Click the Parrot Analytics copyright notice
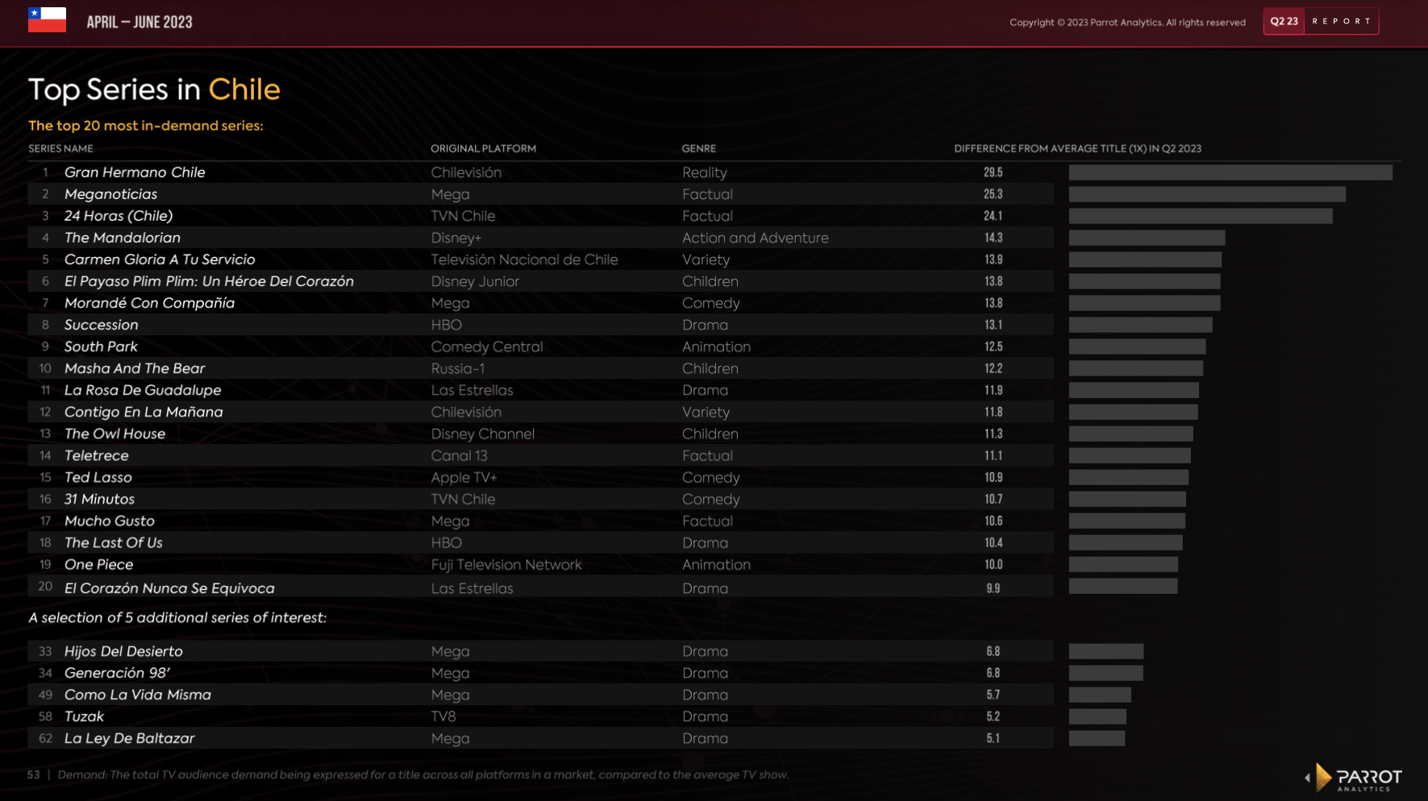 point(1127,23)
